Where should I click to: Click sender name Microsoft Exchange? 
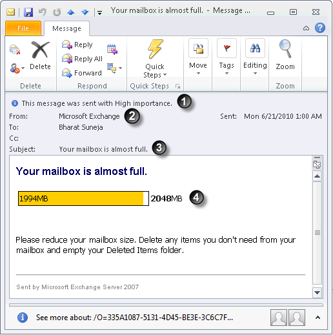(89, 116)
